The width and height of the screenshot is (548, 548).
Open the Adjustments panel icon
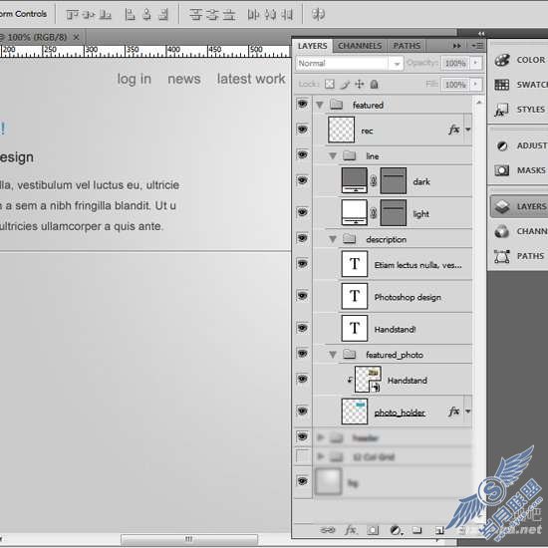[x=502, y=145]
